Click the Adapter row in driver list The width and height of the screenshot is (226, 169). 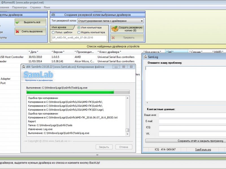(10, 79)
